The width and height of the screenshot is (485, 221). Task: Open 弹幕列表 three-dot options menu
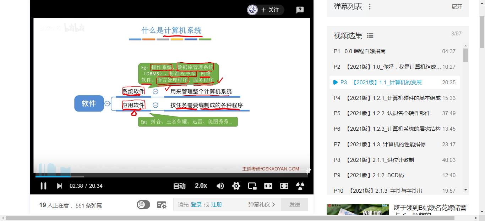(x=370, y=7)
